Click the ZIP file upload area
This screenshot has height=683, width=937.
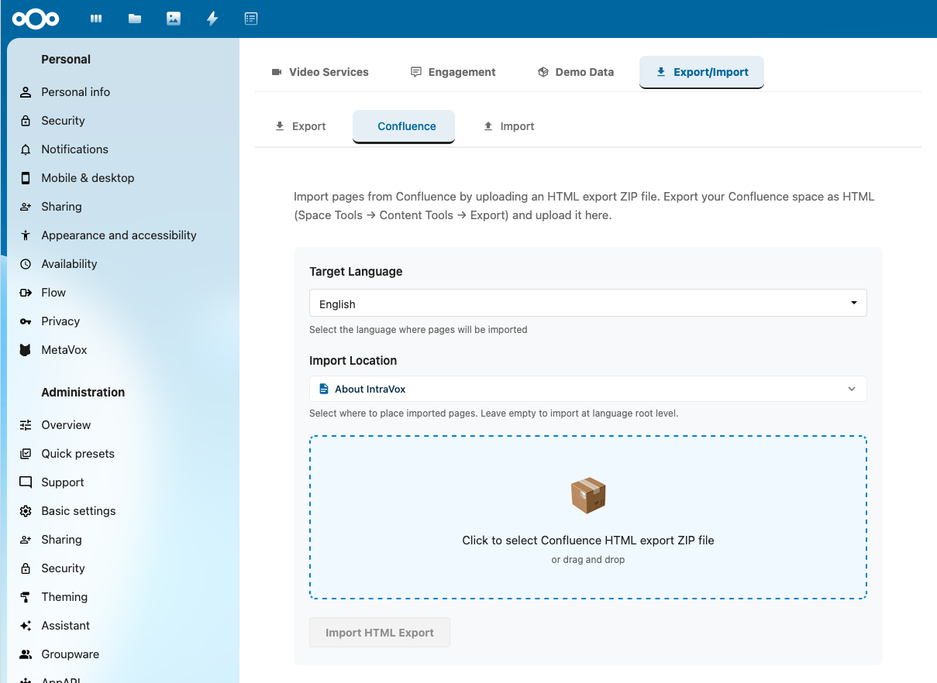[587, 517]
